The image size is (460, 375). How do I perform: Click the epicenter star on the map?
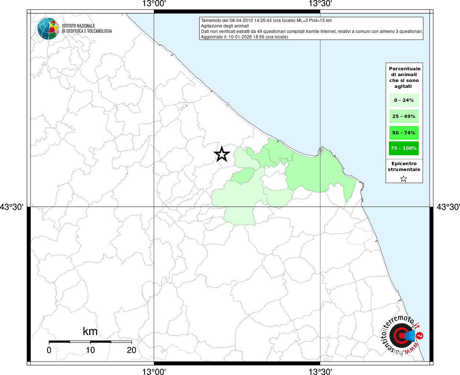(222, 154)
